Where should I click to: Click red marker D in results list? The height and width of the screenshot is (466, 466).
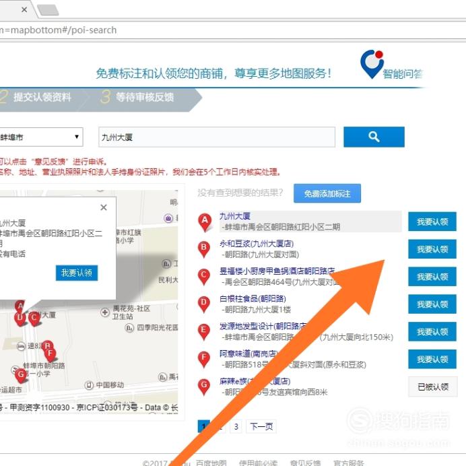204,304
